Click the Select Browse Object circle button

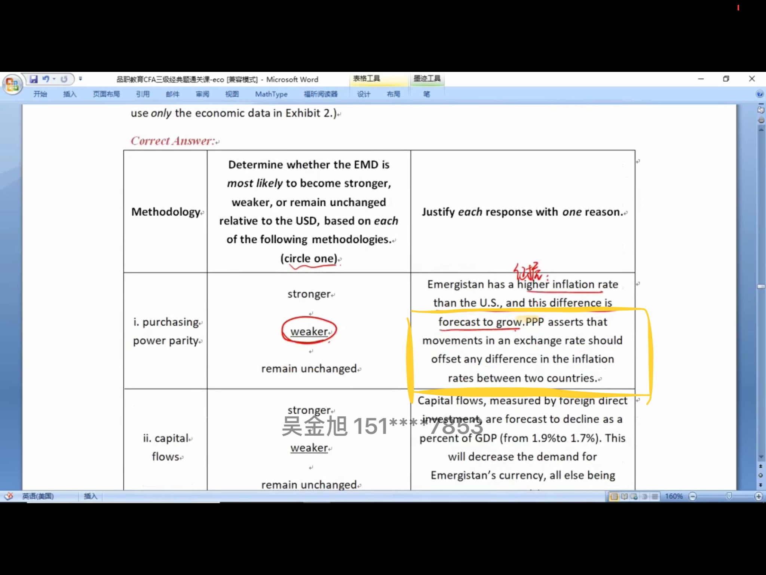point(760,475)
